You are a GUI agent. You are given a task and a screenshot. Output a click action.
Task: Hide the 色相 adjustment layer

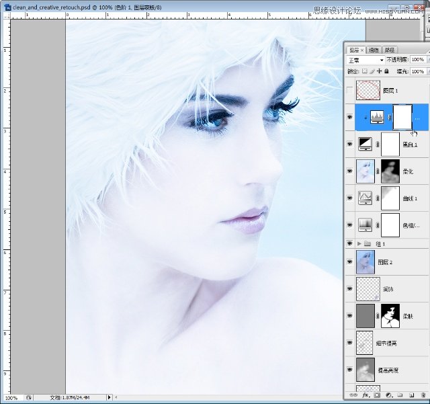pyautogui.click(x=349, y=225)
